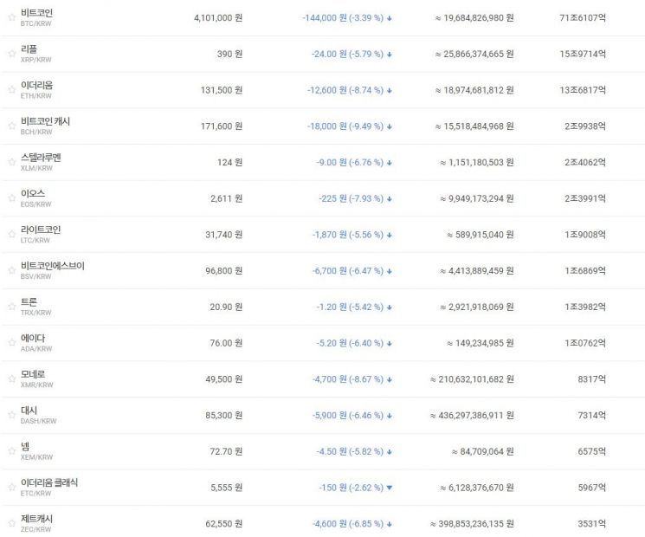The width and height of the screenshot is (645, 537).
Task: Open the 이더리움 coin name link
Action: coord(36,85)
